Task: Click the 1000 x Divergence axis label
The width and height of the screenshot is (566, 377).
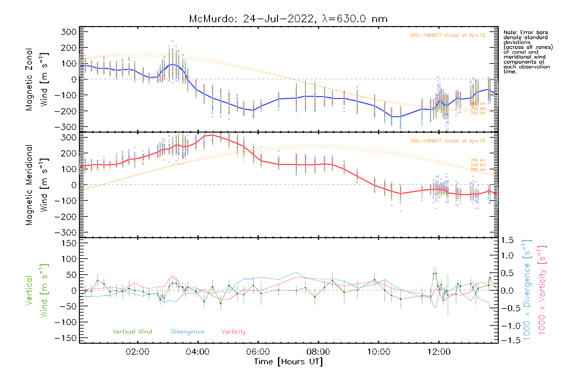Action: click(x=527, y=290)
